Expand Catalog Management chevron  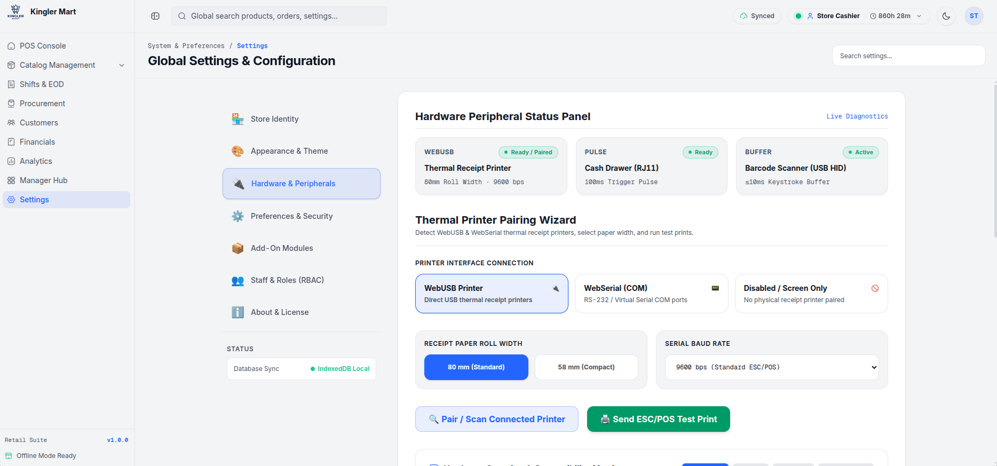pos(122,65)
